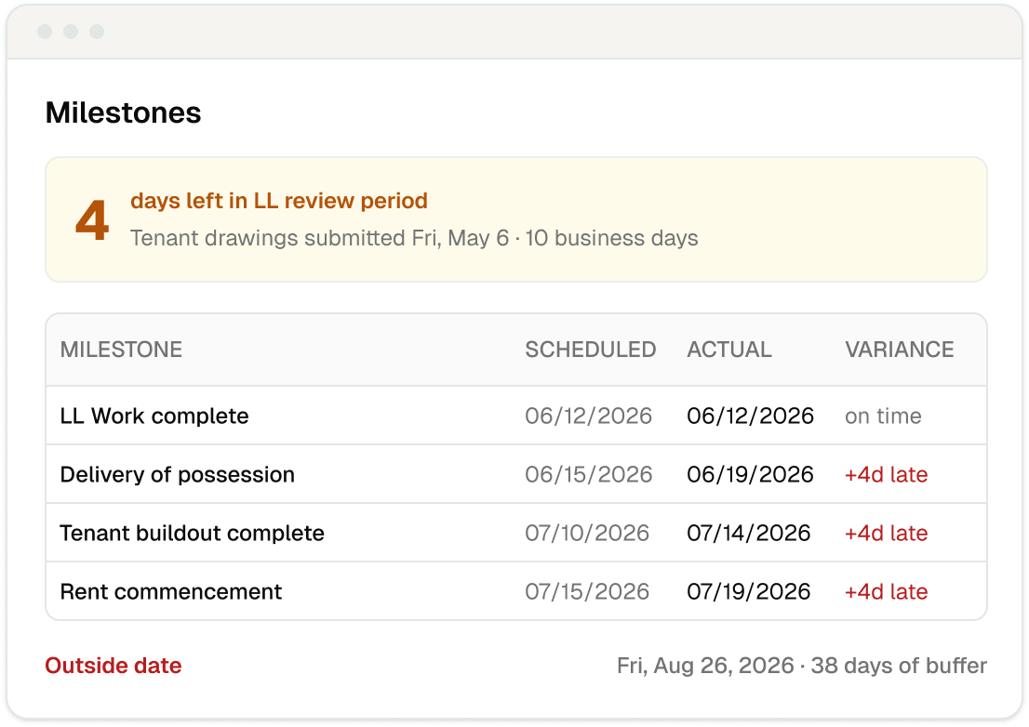This screenshot has width=1029, height=727.
Task: Select the 'LL Work complete' row label
Action: pyautogui.click(x=154, y=416)
